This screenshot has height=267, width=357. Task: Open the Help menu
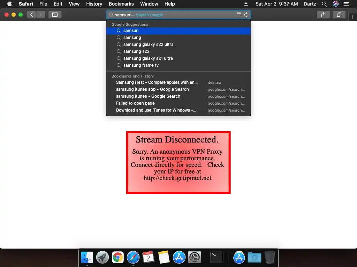(x=170, y=4)
